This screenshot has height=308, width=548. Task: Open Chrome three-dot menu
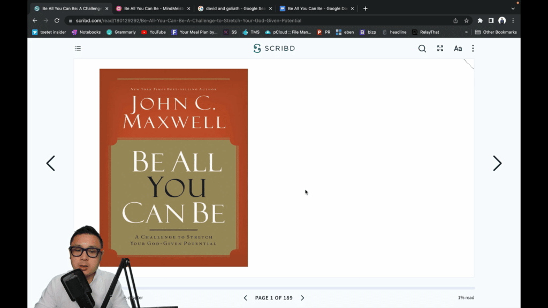point(513,21)
